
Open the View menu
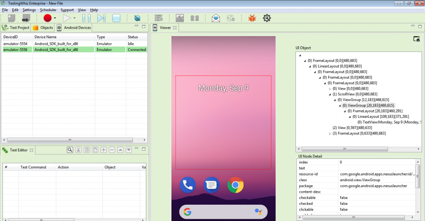[82, 10]
